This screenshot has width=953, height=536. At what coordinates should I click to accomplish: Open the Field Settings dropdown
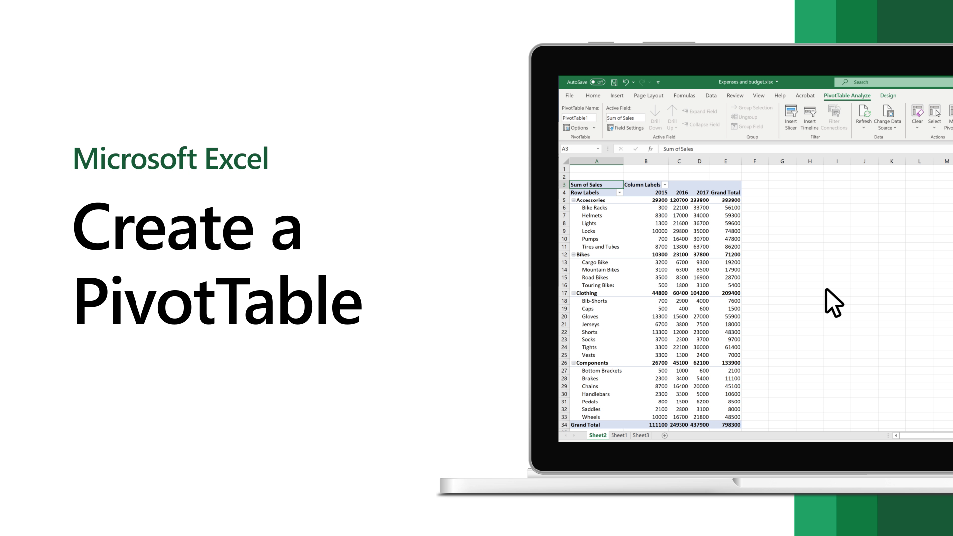tap(625, 127)
